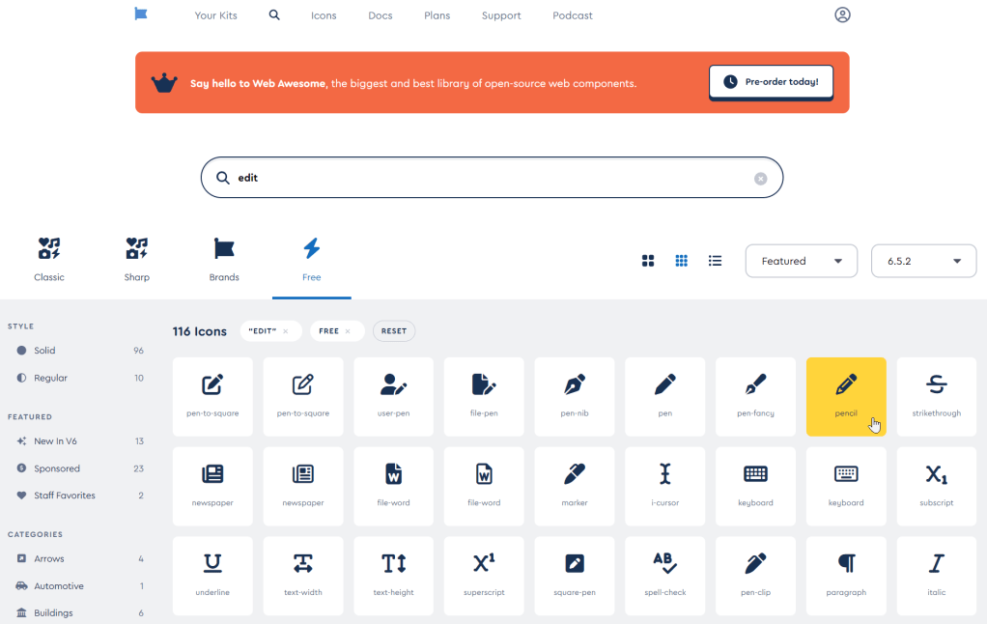Filter by Solid style
The height and width of the screenshot is (624, 987).
(45, 351)
